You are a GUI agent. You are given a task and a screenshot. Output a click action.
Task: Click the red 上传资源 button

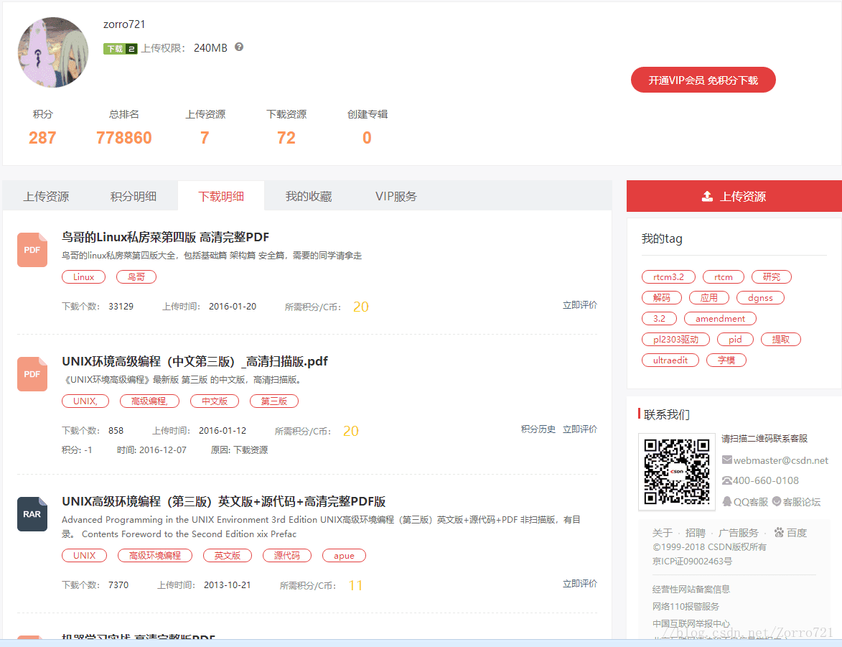pyautogui.click(x=734, y=196)
